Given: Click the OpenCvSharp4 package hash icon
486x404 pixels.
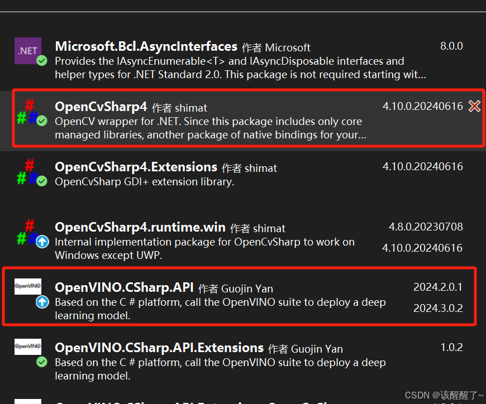Looking at the screenshot, I should [28, 112].
